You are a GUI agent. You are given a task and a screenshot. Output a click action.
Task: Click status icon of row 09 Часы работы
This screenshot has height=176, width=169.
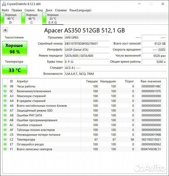point(5,86)
